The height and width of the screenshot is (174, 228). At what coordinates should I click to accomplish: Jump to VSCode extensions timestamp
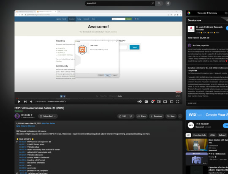tap(23, 155)
